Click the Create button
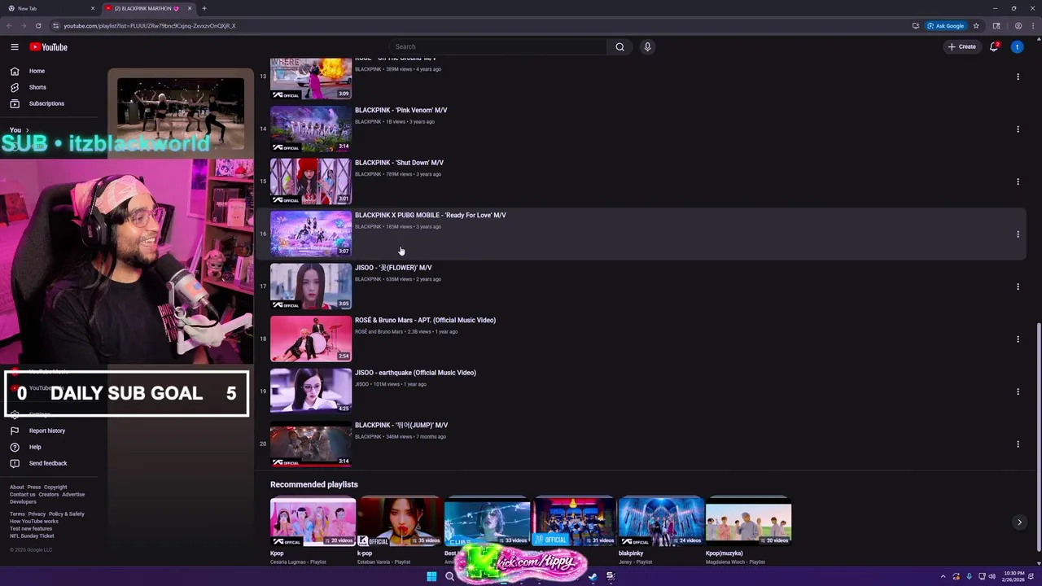 pos(961,47)
